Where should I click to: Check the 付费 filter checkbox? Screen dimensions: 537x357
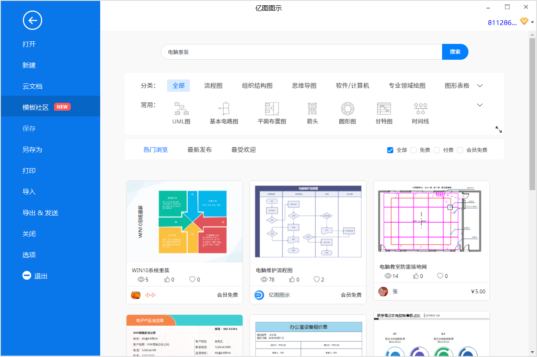tap(437, 150)
